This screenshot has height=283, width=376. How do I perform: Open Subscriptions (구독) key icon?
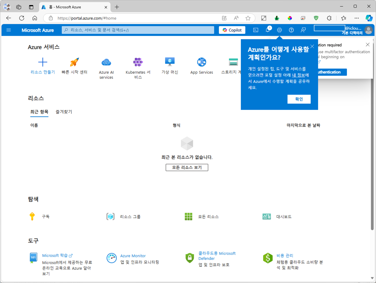pyautogui.click(x=32, y=216)
